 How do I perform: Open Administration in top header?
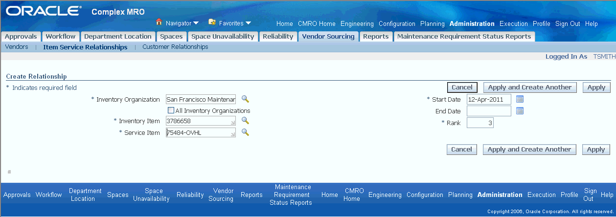coord(472,23)
